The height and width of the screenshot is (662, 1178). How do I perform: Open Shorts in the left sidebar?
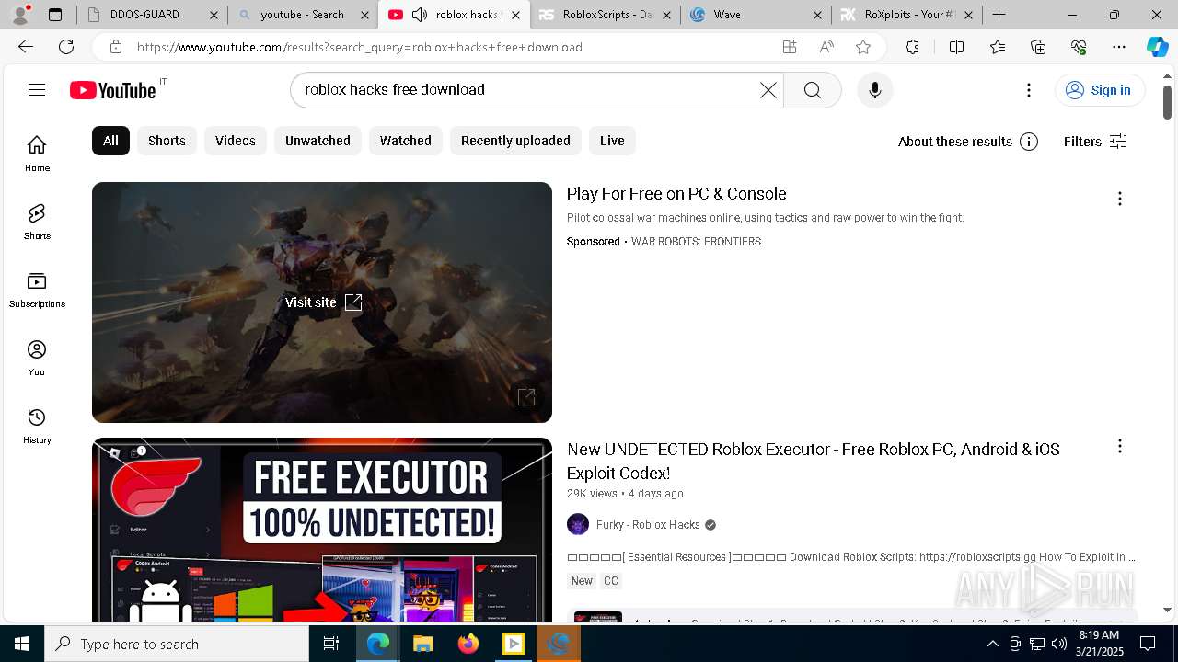tap(37, 222)
